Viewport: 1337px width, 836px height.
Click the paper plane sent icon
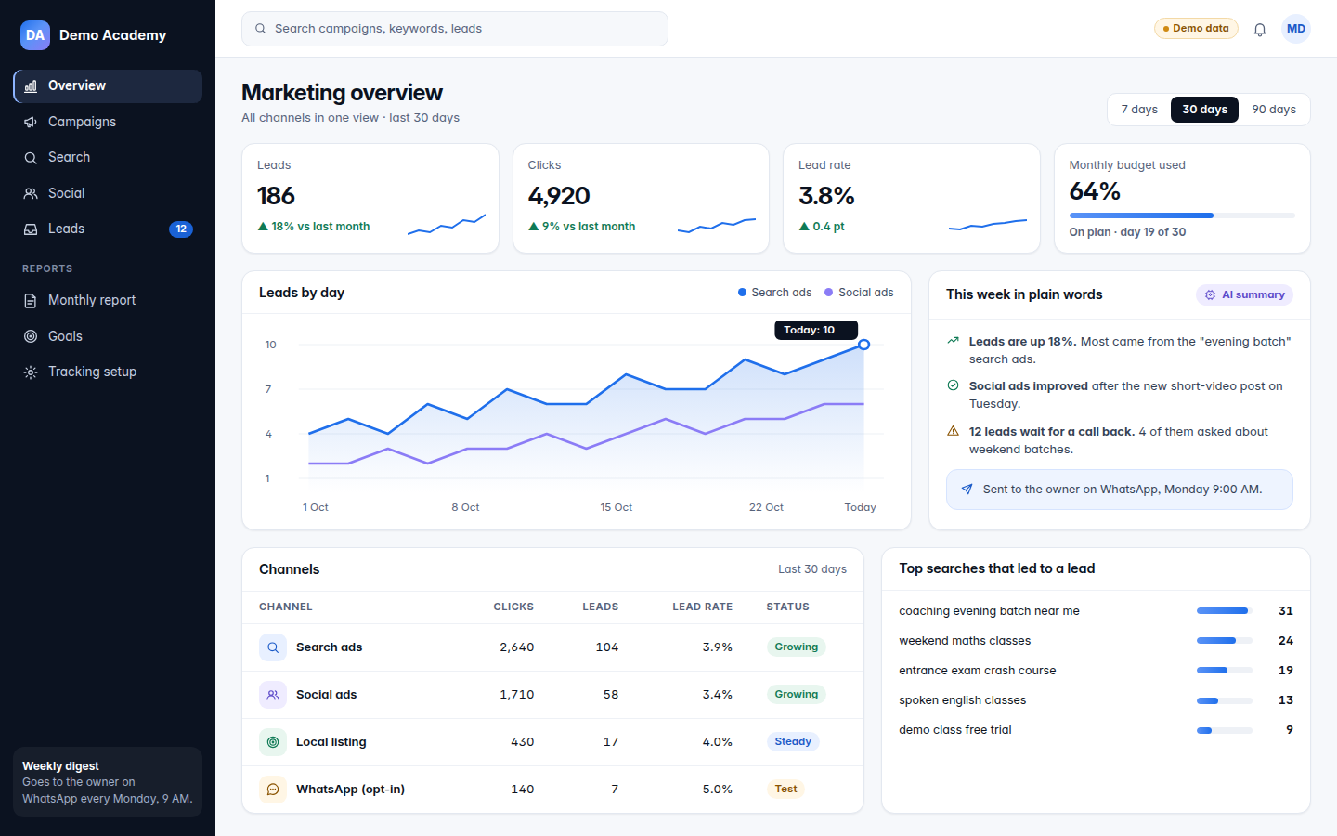pyautogui.click(x=967, y=490)
